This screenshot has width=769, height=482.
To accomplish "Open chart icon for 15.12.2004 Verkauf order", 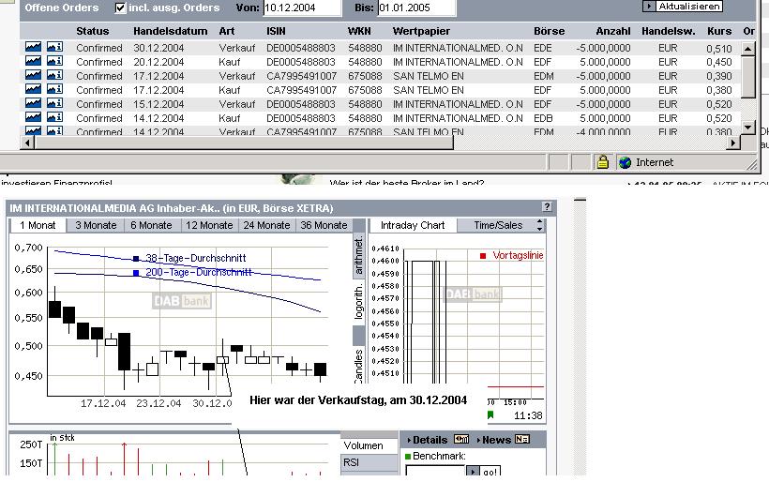I will pos(34,103).
